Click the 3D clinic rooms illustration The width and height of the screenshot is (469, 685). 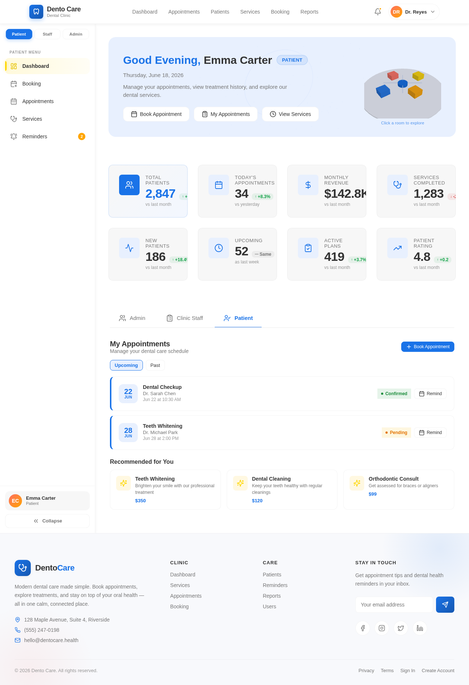(403, 93)
